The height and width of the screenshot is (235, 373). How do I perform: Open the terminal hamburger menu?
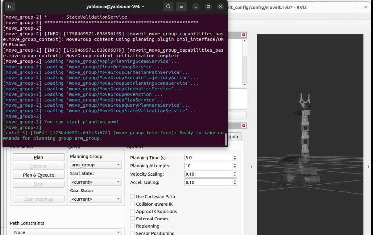pyautogui.click(x=181, y=7)
